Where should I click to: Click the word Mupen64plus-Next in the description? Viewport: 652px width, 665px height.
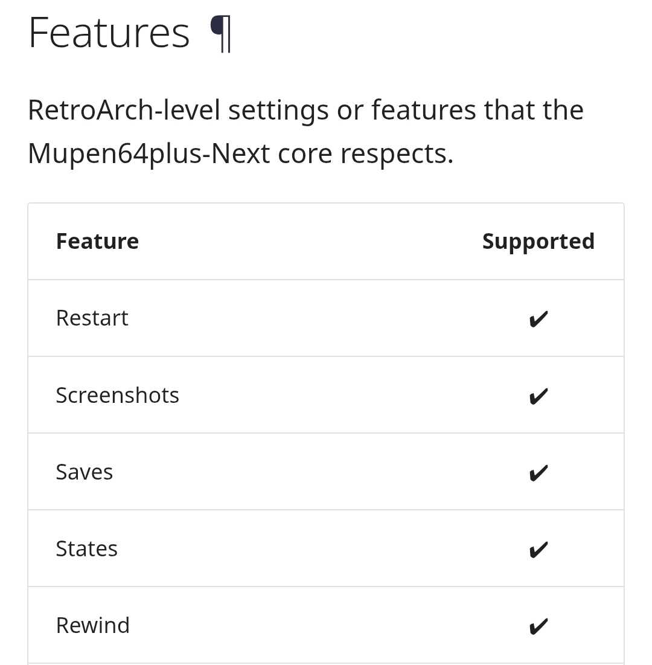pyautogui.click(x=149, y=153)
